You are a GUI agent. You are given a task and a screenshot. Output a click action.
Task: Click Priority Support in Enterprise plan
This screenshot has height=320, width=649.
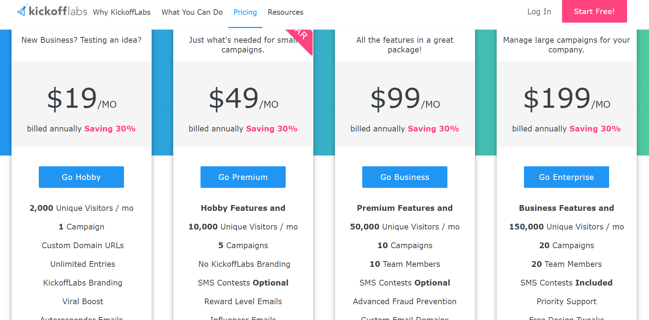[566, 301]
